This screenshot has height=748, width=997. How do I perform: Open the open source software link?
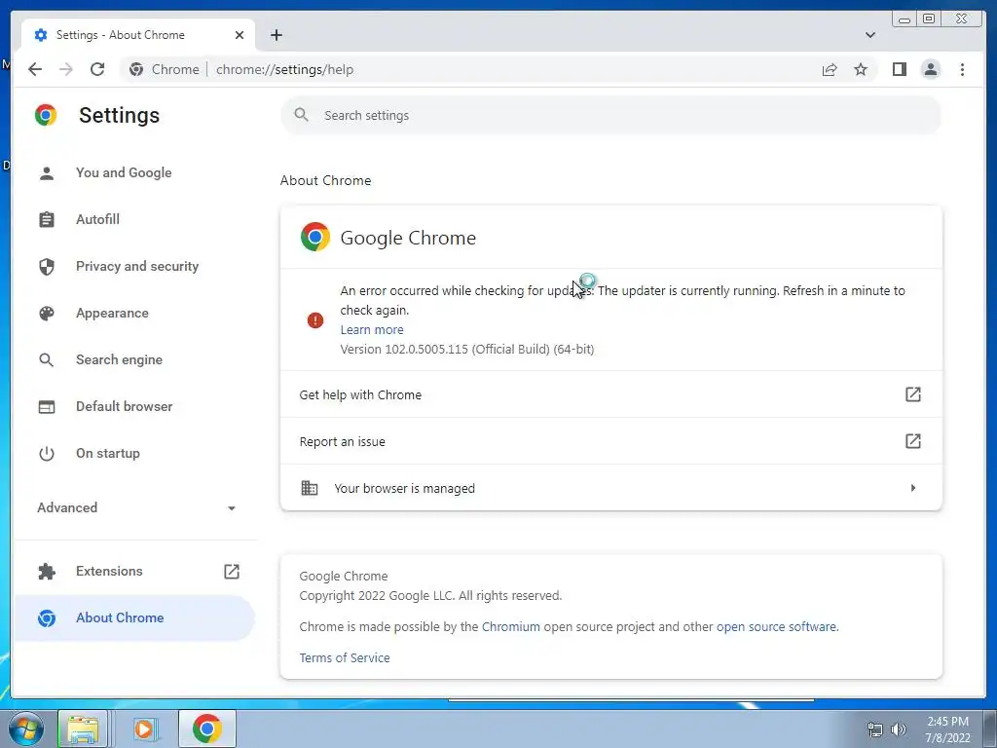click(776, 626)
